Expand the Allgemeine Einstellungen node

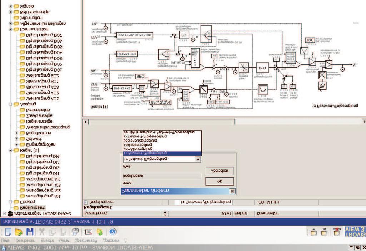[10, 24]
